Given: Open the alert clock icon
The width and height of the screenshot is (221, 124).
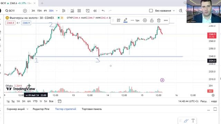Looking at the screenshot, I should click(x=88, y=11).
